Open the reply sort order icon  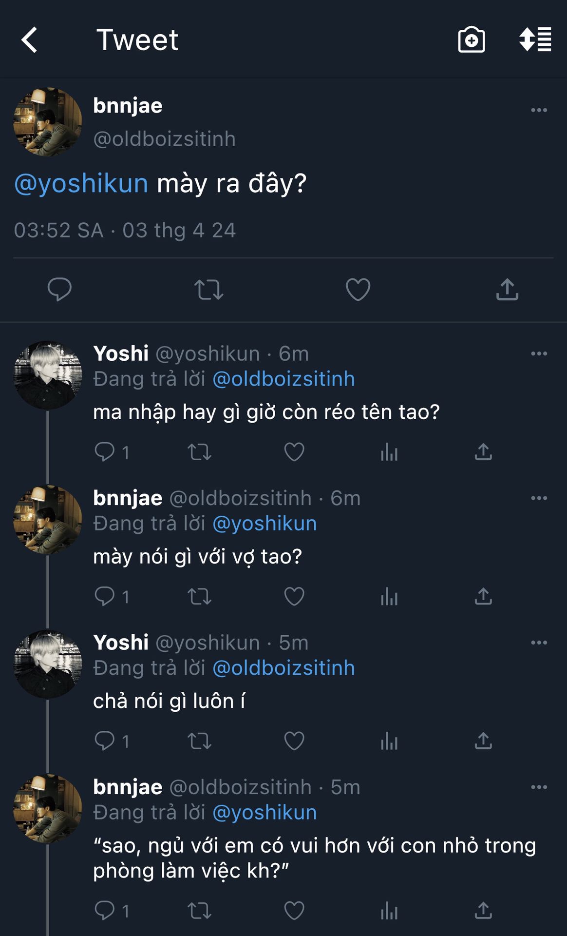[x=535, y=39]
